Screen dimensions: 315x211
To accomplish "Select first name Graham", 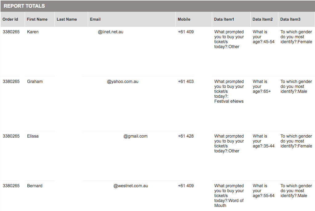I will tap(35, 81).
